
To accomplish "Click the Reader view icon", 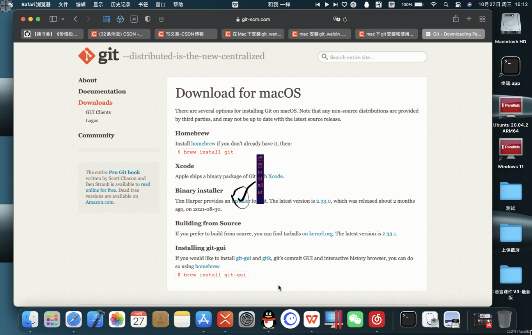I will [161, 19].
